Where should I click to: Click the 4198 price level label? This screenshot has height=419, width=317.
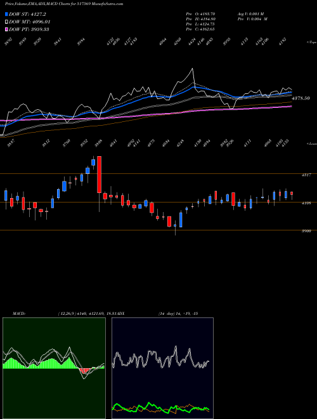point(306,203)
